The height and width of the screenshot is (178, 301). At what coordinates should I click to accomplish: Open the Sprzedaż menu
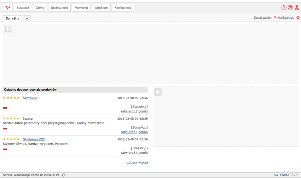point(23,8)
